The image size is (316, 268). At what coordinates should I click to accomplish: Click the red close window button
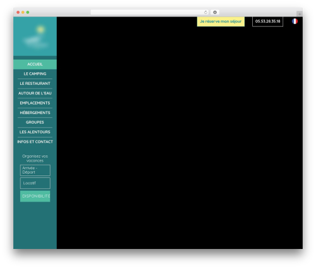(18, 12)
